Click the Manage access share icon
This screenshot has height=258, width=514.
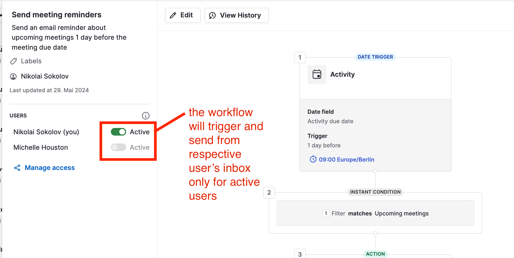tap(17, 168)
